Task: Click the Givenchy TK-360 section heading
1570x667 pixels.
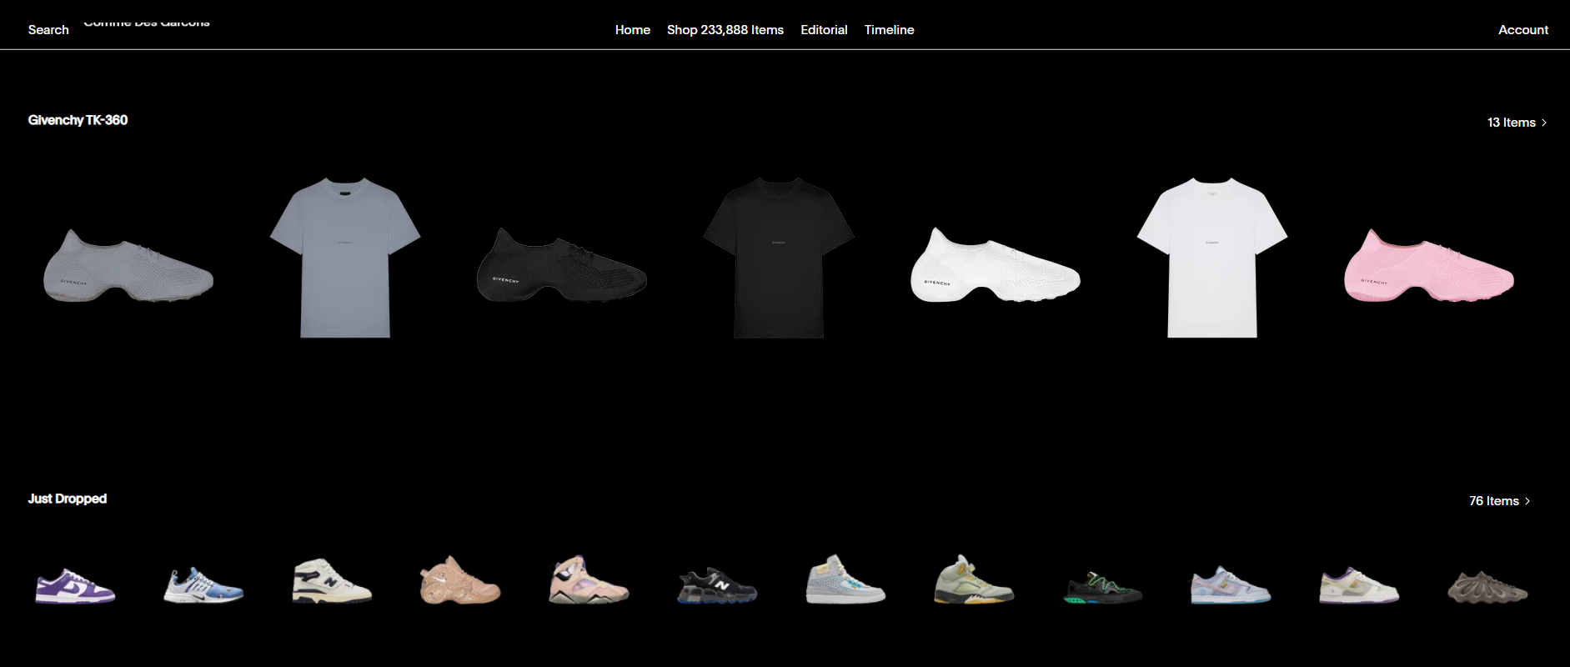Action: pyautogui.click(x=78, y=120)
